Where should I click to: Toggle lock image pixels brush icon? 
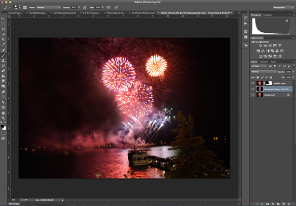pyautogui.click(x=262, y=77)
